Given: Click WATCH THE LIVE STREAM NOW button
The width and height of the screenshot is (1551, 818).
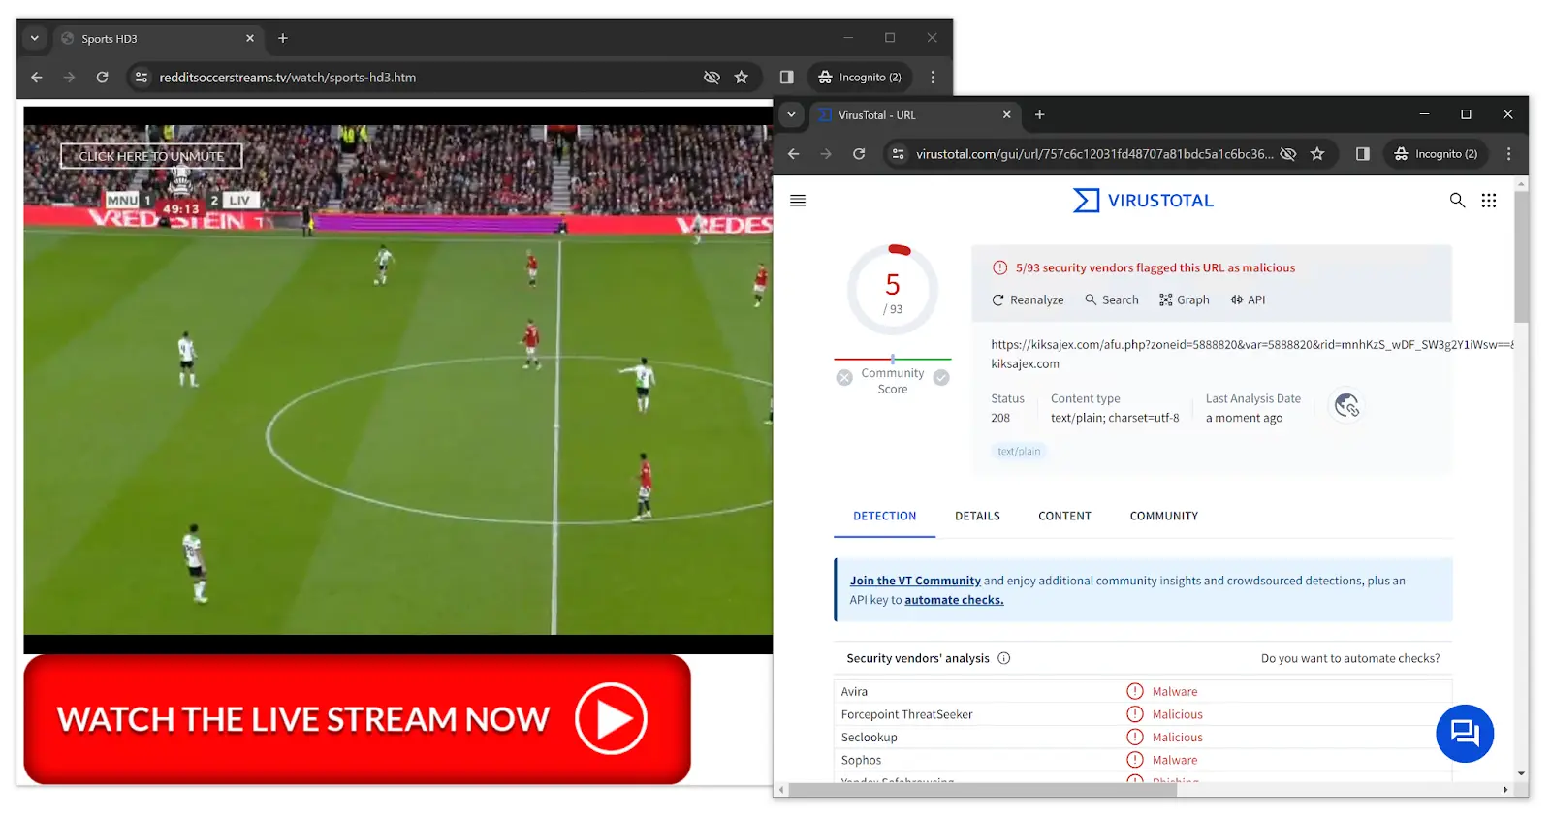Looking at the screenshot, I should (x=357, y=719).
